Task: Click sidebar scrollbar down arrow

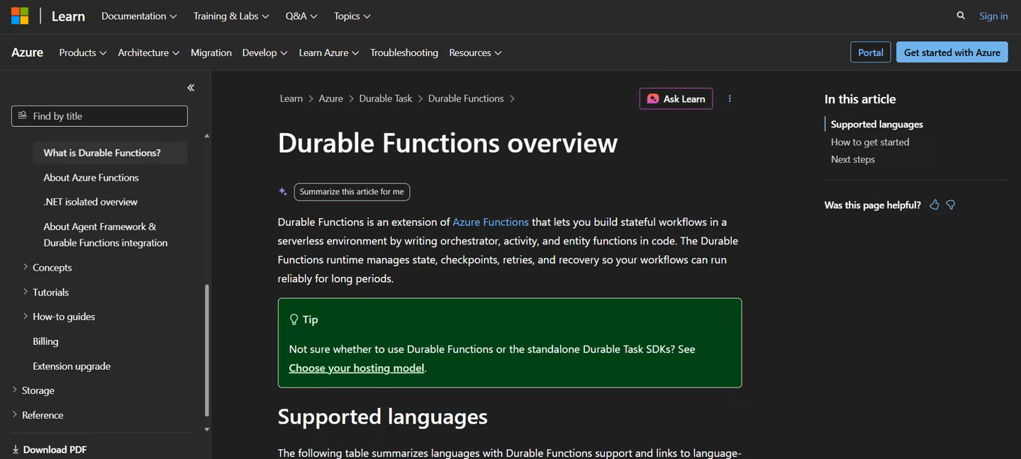Action: tap(207, 429)
